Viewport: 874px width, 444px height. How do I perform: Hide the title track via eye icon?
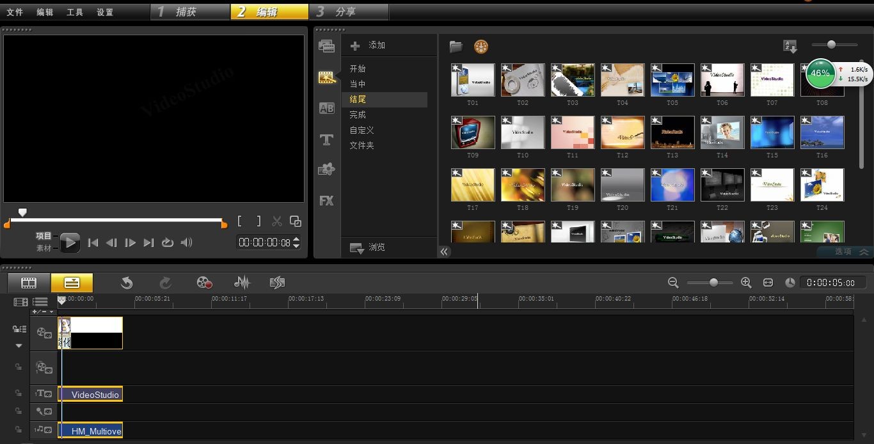click(48, 395)
